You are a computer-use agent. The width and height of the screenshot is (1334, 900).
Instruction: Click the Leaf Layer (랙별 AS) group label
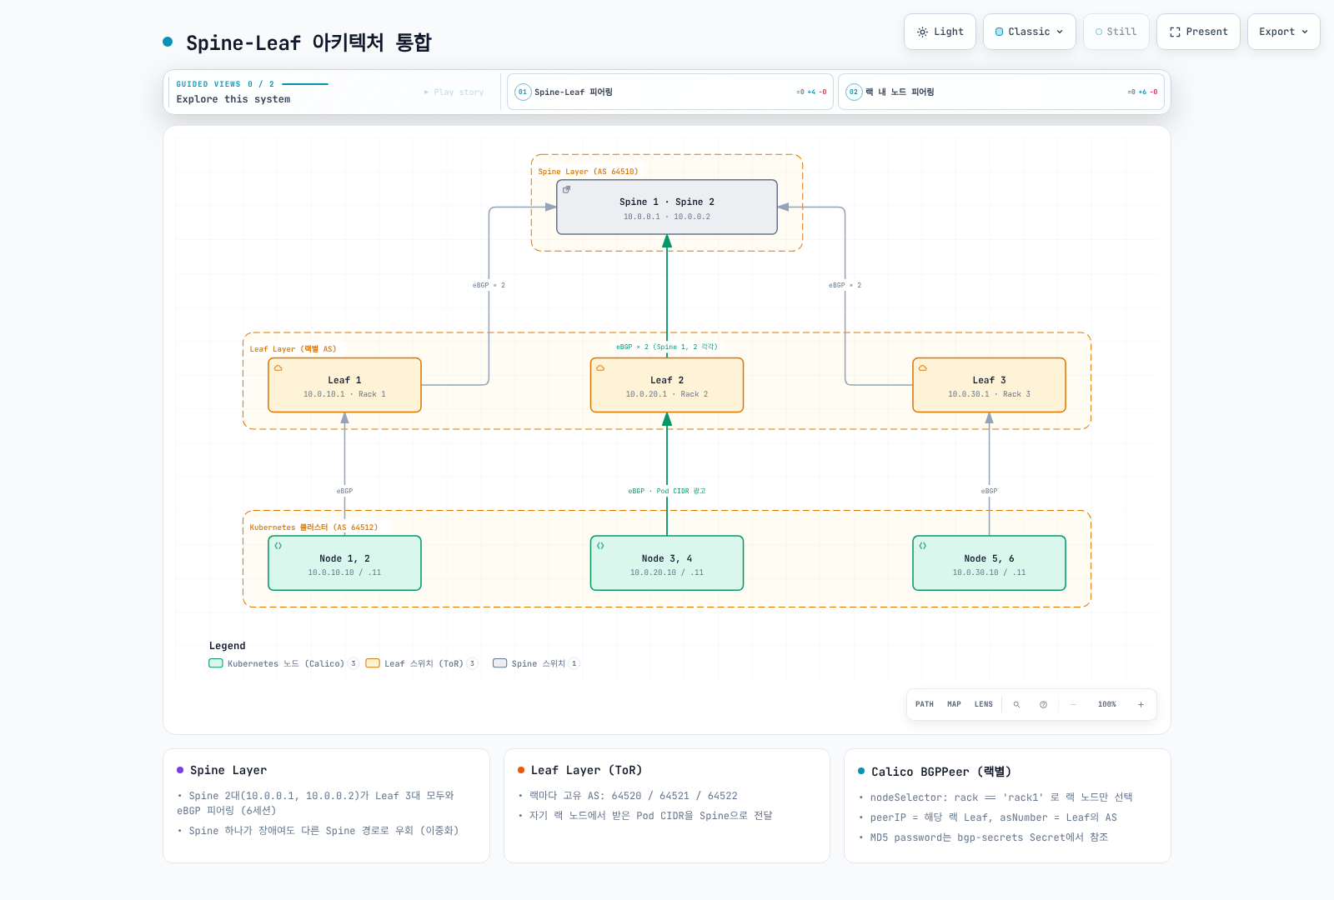(293, 349)
